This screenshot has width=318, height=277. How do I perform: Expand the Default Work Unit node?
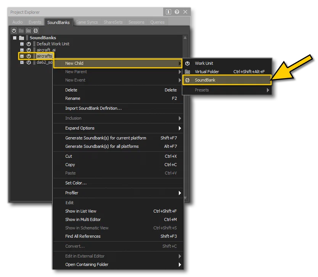[x=22, y=44]
